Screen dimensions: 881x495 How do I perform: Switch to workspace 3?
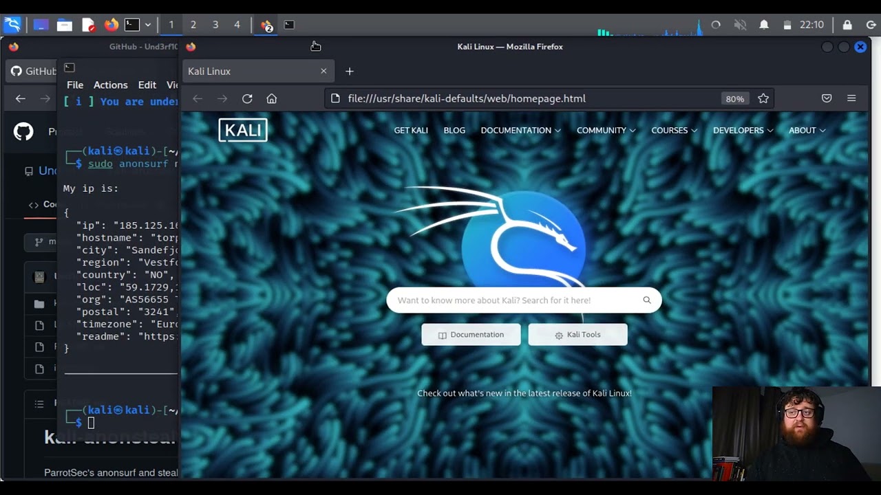215,25
